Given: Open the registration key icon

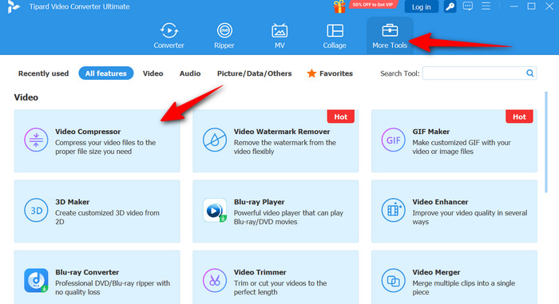Looking at the screenshot, I should pos(450,6).
